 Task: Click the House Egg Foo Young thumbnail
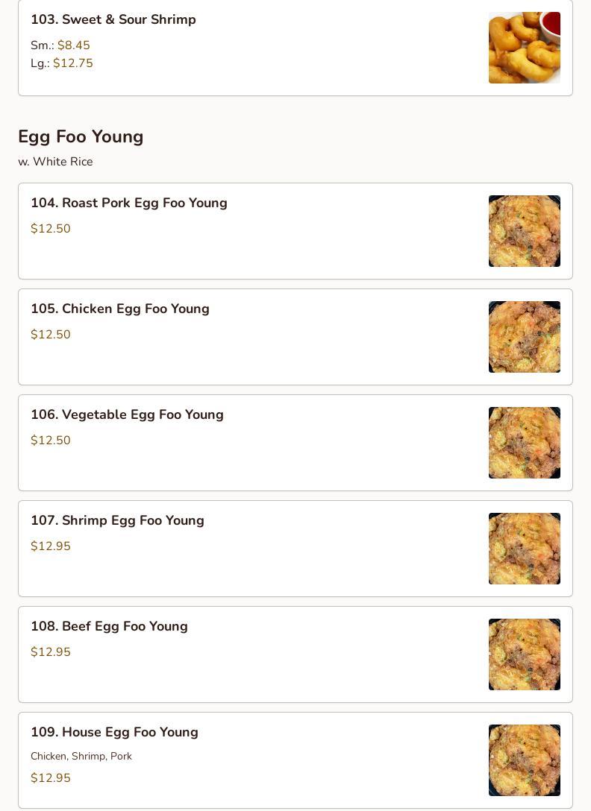[524, 760]
